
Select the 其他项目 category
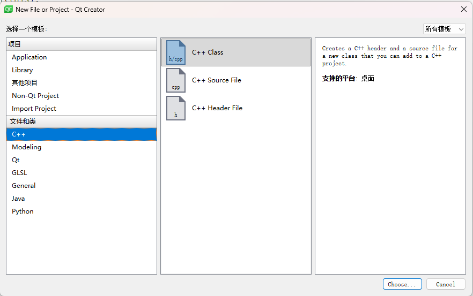pos(82,83)
